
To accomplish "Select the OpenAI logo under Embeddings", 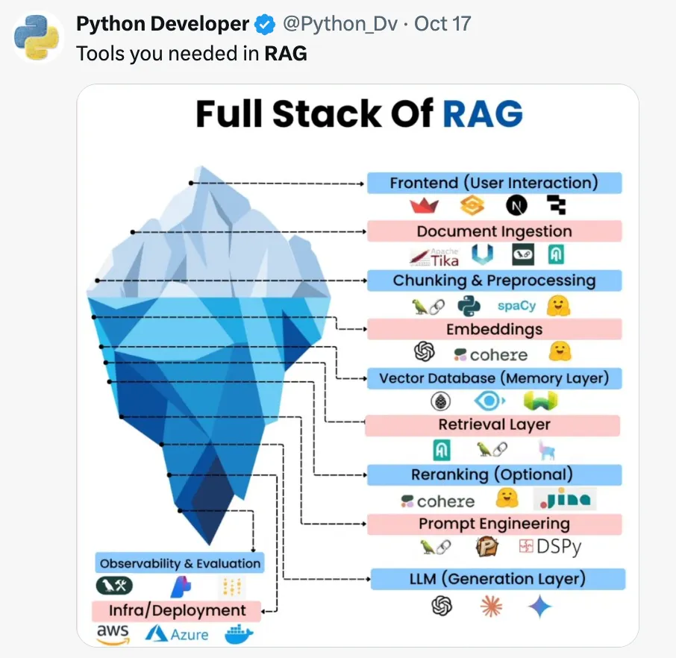I will tap(425, 351).
